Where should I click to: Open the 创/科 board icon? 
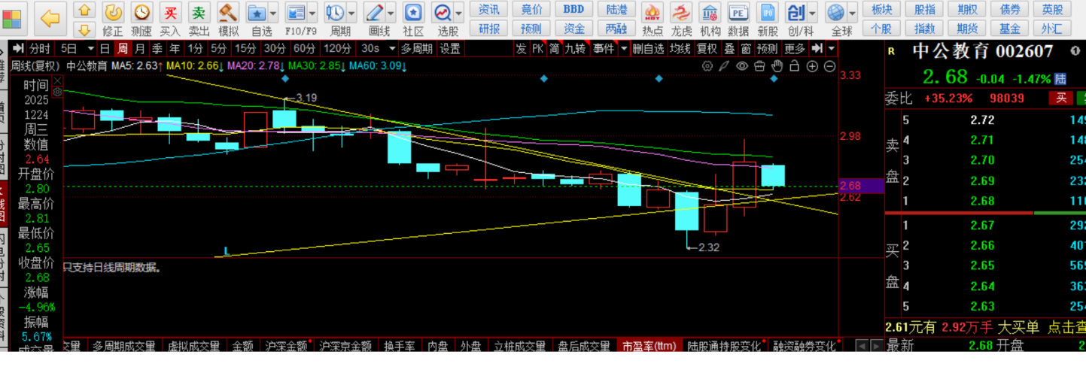[x=796, y=13]
